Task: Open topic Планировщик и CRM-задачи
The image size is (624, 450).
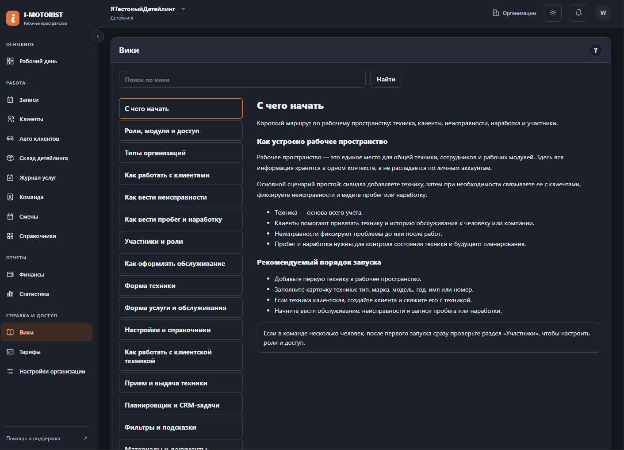Action: [x=181, y=405]
